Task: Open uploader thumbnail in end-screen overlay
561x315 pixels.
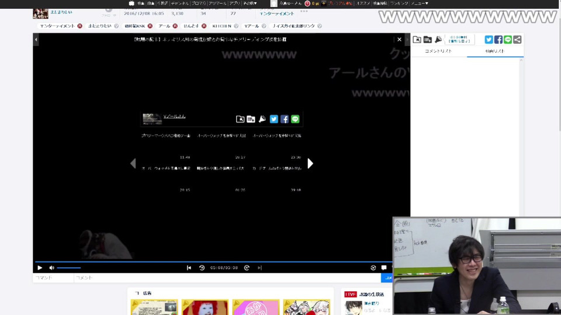Action: (152, 119)
